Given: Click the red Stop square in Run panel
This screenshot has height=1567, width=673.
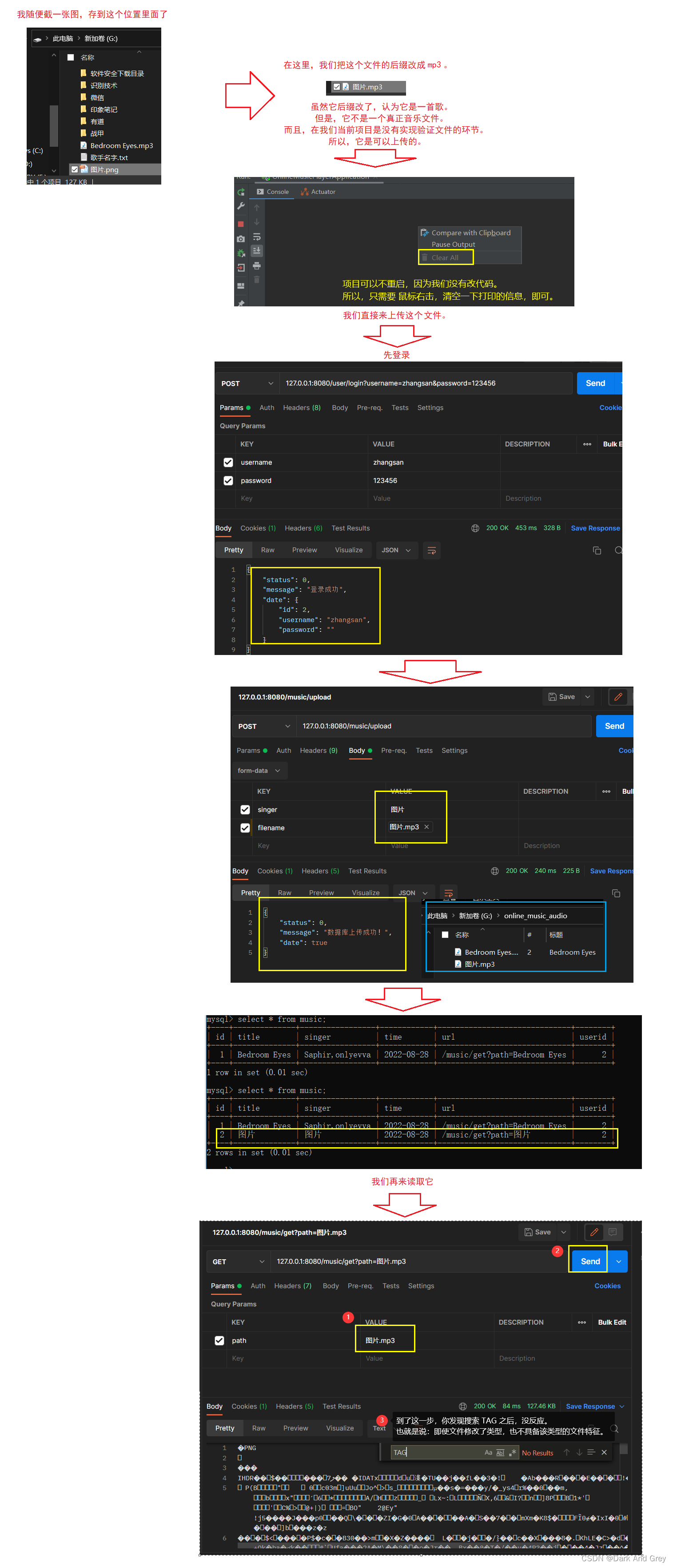Looking at the screenshot, I should [241, 225].
